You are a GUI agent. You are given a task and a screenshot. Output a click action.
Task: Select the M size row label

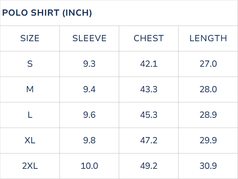(30, 89)
